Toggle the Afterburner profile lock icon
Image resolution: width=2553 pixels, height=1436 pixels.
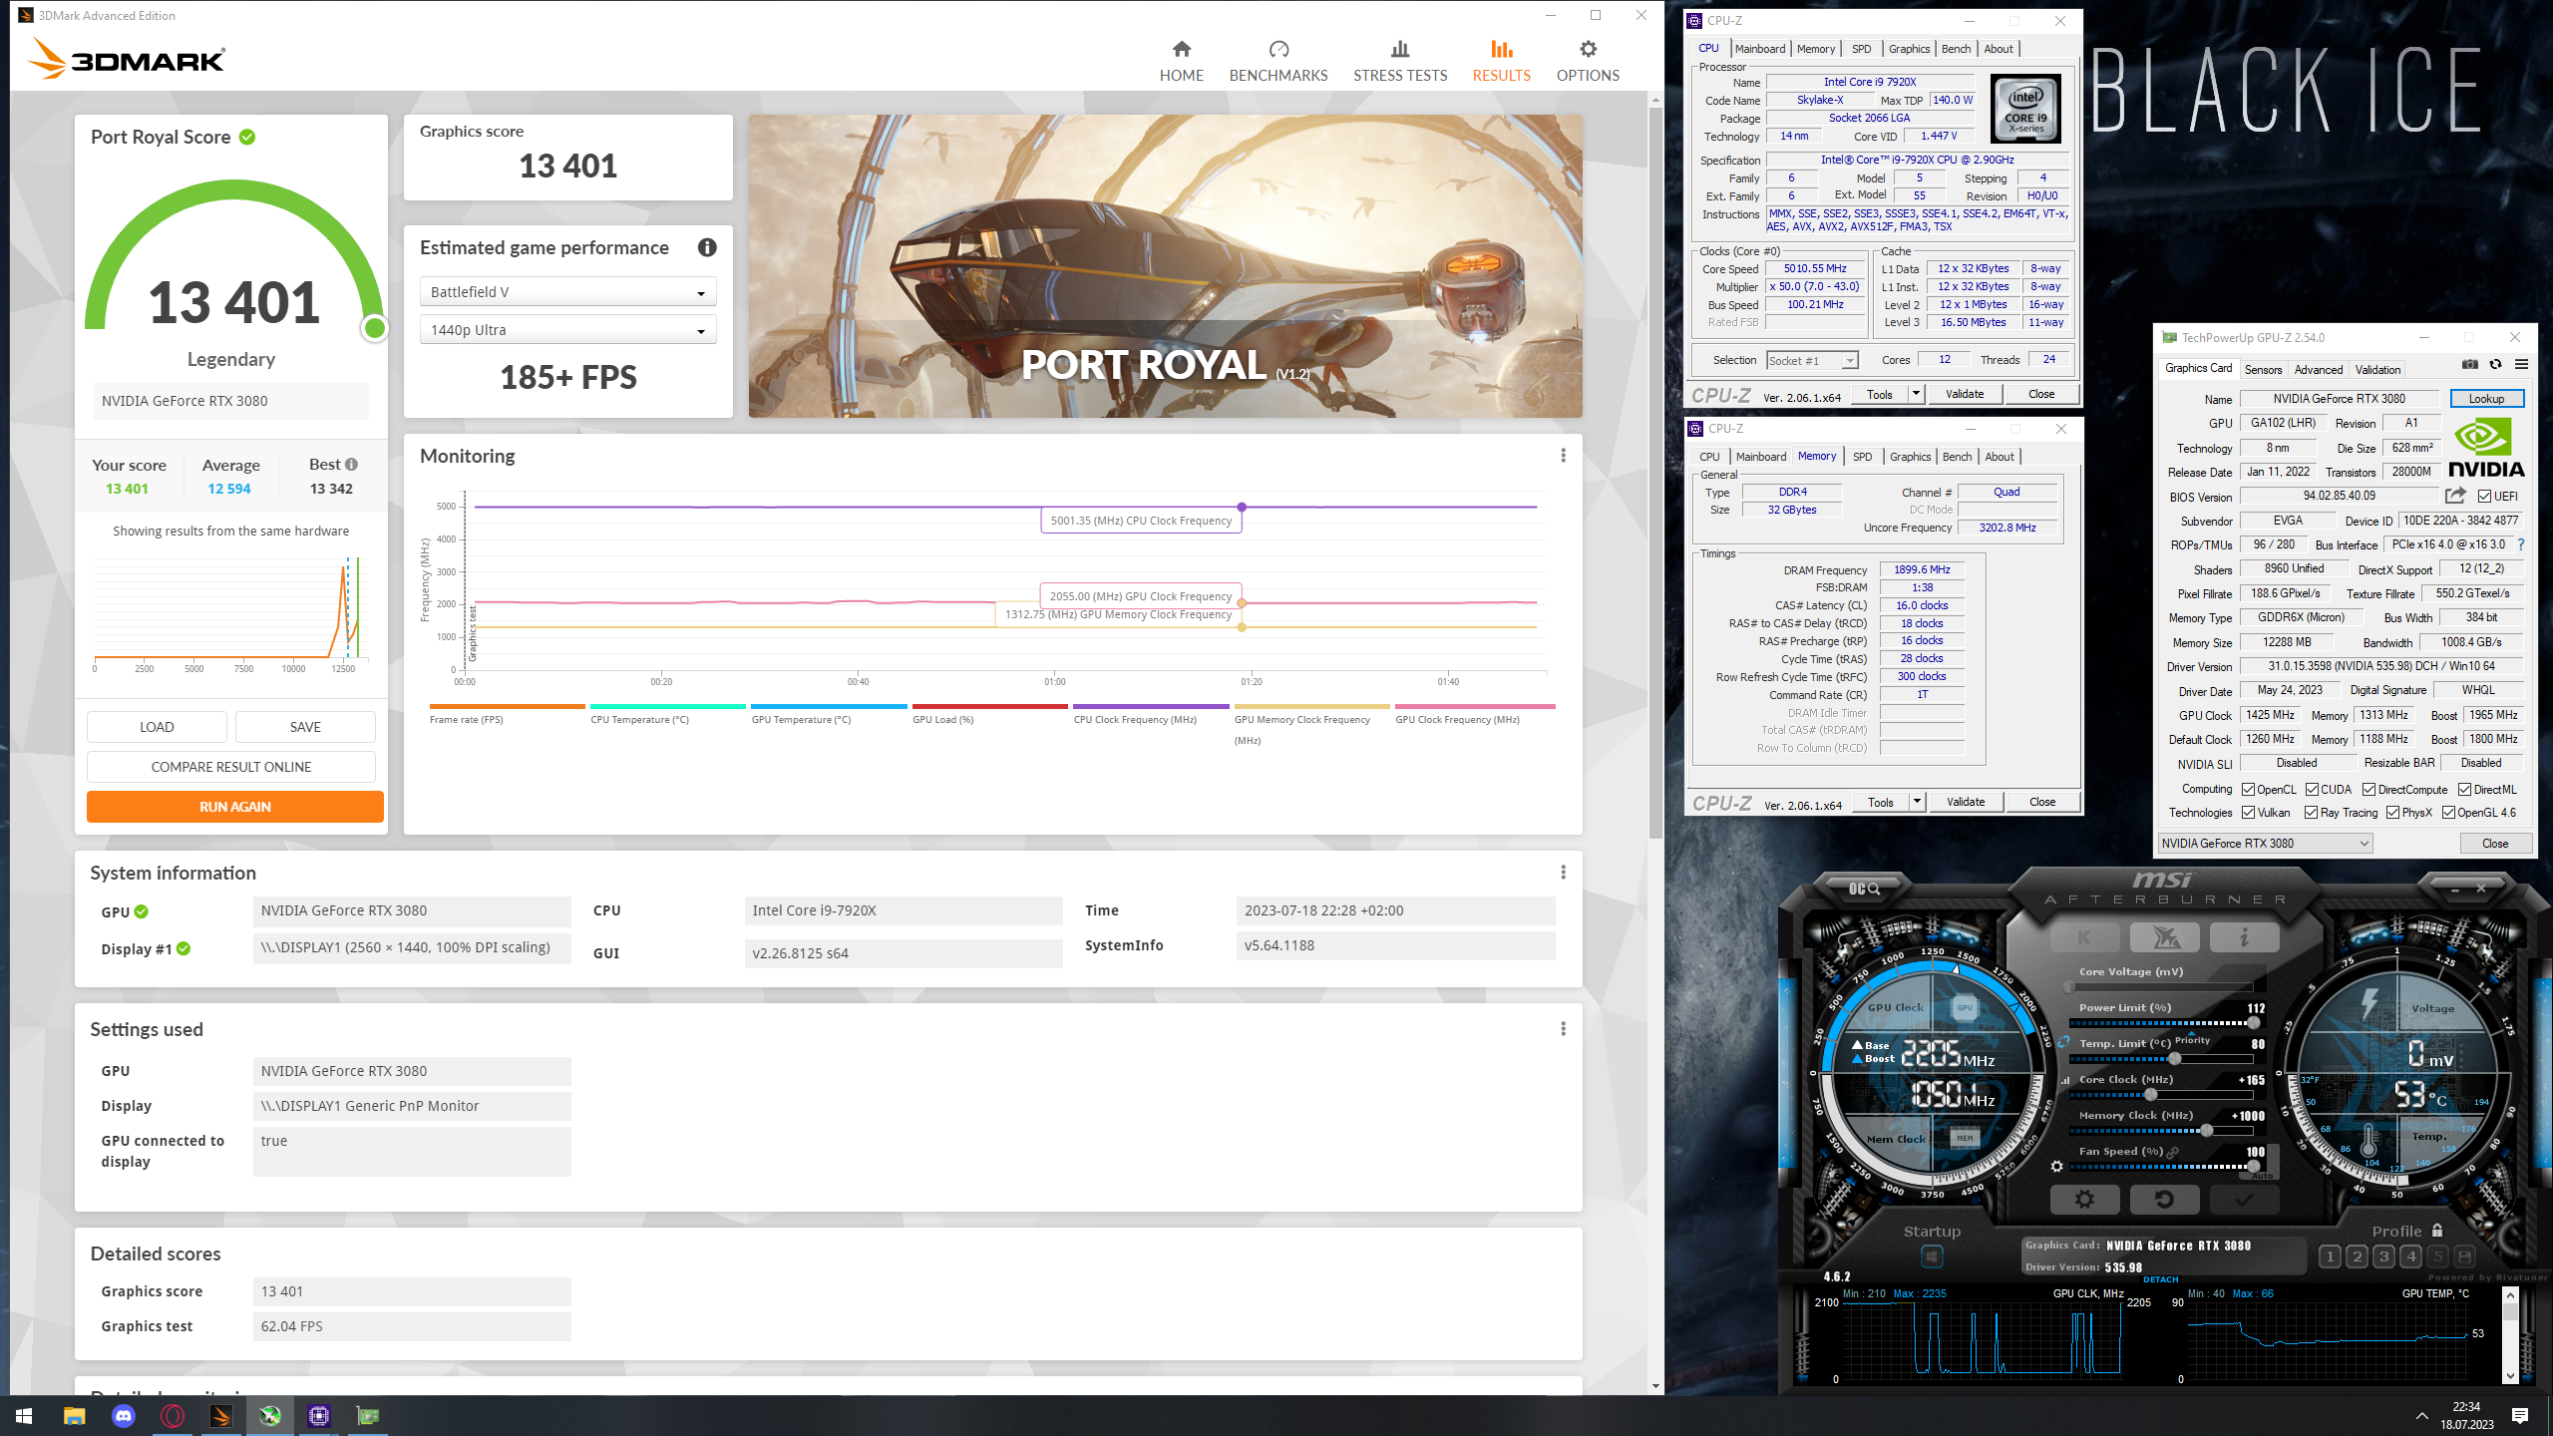[x=2437, y=1231]
